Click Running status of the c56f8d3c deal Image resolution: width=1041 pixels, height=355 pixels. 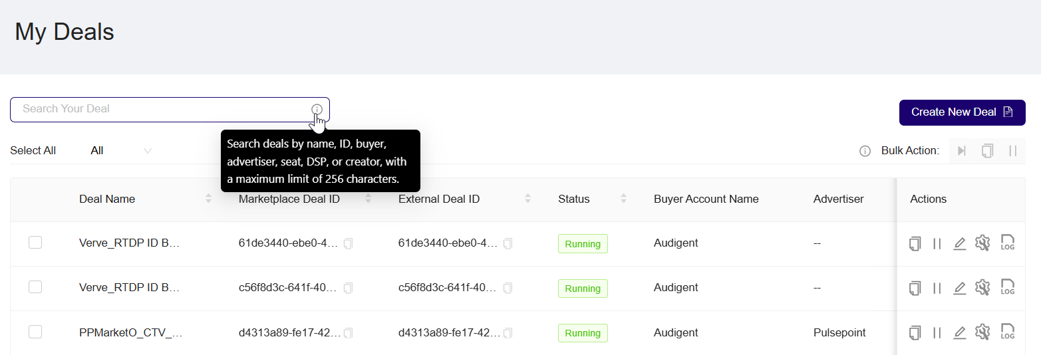[x=583, y=289]
